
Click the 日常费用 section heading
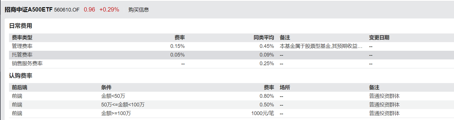[21, 26]
